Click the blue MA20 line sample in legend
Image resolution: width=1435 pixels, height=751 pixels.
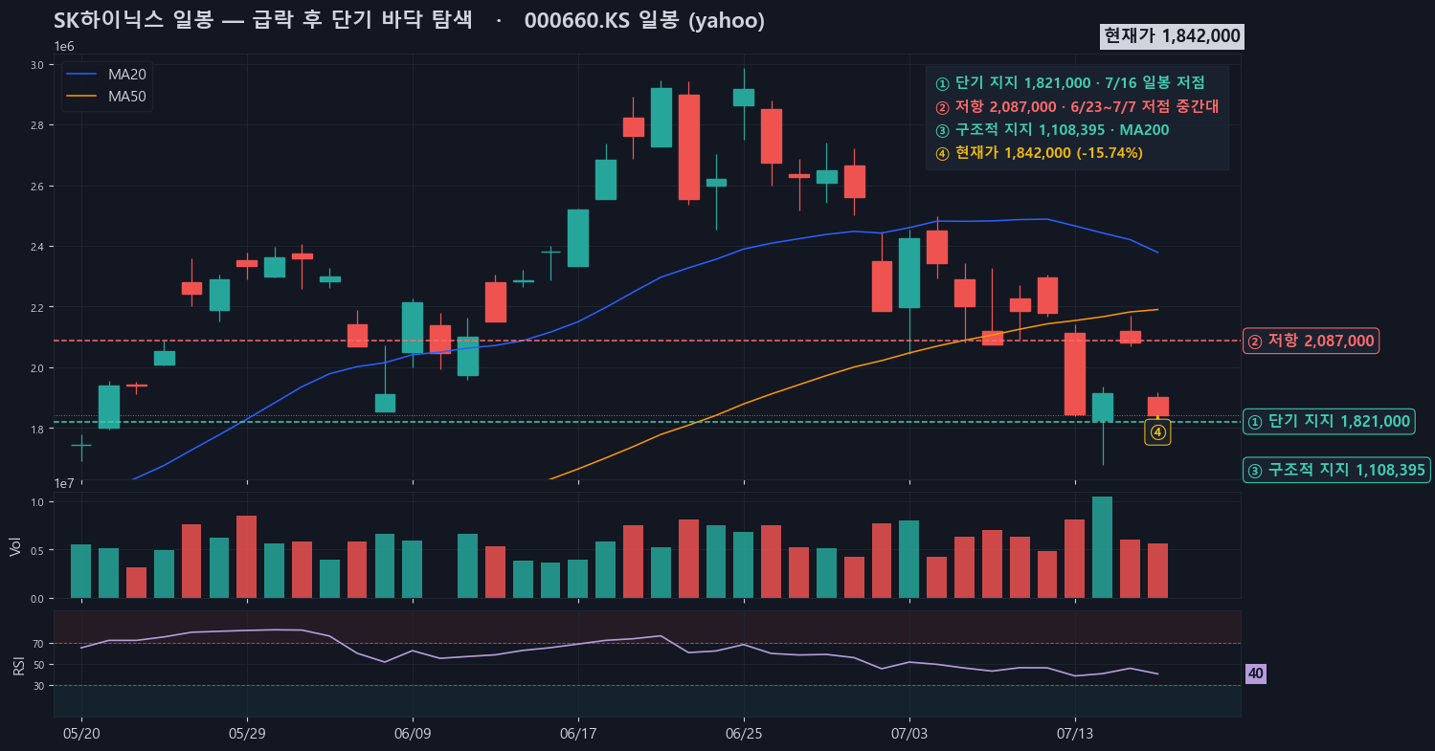click(x=81, y=74)
